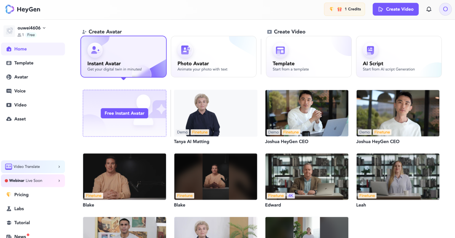The image size is (455, 238).
Task: Open Voice in the sidebar
Action: 33,91
